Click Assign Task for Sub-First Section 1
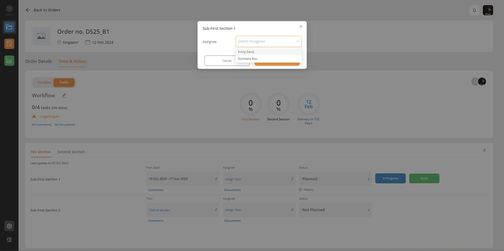The width and height of the screenshot is (504, 251). (233, 179)
